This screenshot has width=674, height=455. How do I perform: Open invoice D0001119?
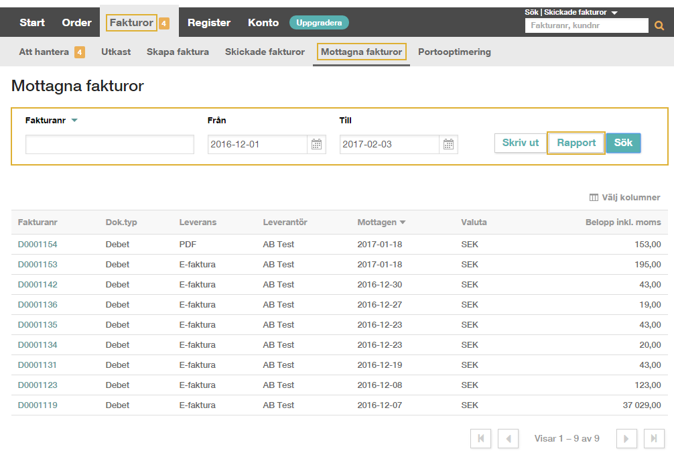tap(38, 405)
